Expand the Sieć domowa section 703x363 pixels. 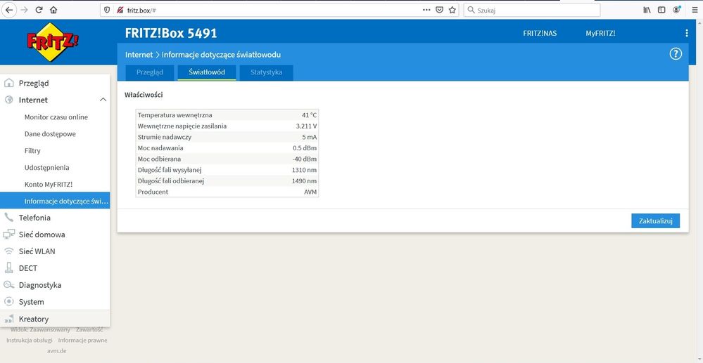pos(42,235)
